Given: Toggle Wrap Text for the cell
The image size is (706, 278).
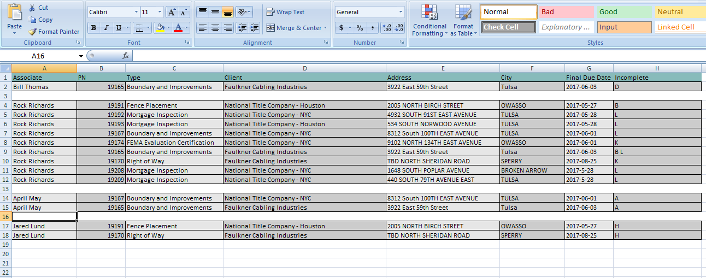Looking at the screenshot, I should pyautogui.click(x=285, y=12).
